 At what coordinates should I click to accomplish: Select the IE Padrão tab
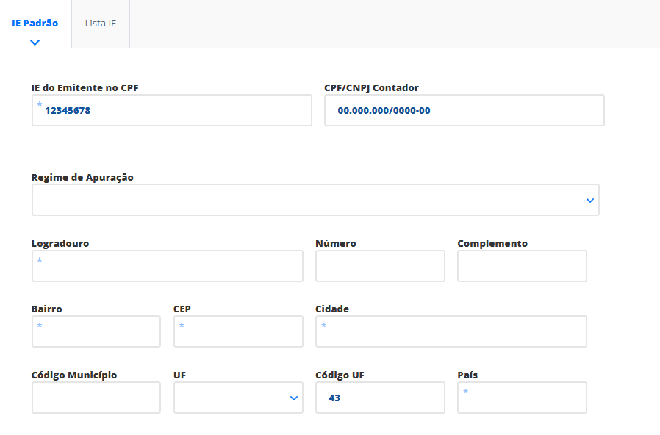35,24
